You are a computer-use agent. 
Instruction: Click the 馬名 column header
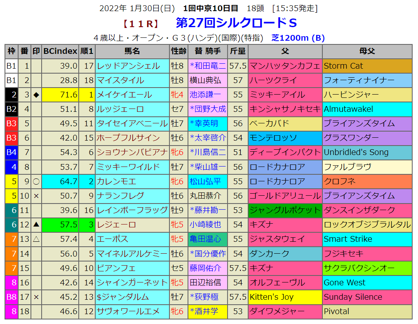coord(132,51)
